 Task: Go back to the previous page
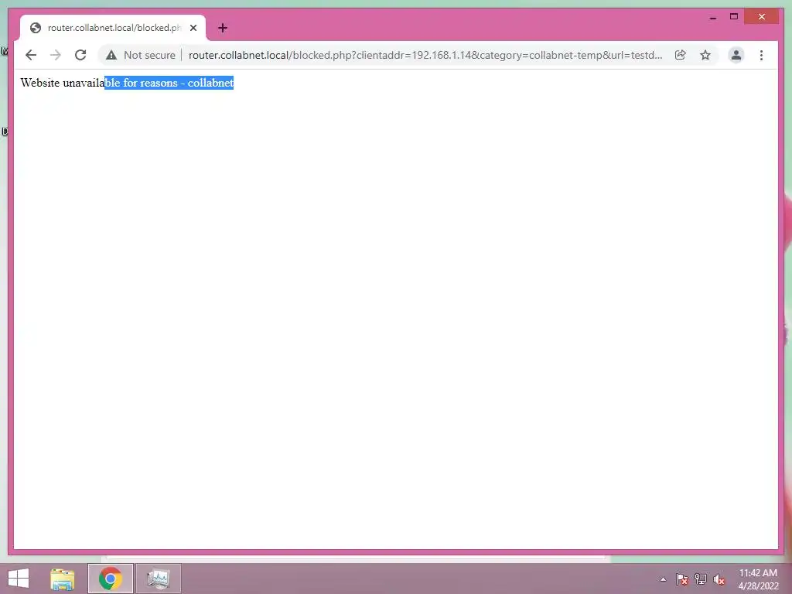click(x=31, y=55)
